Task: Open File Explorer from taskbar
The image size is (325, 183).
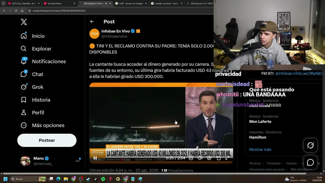Action: click(66, 179)
